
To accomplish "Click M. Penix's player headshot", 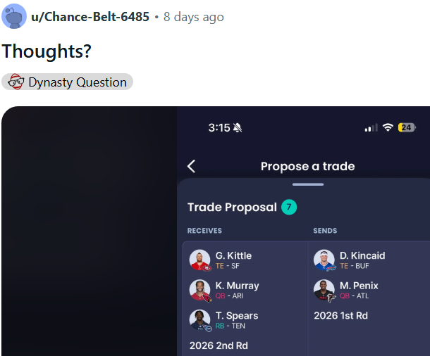I will pos(324,291).
